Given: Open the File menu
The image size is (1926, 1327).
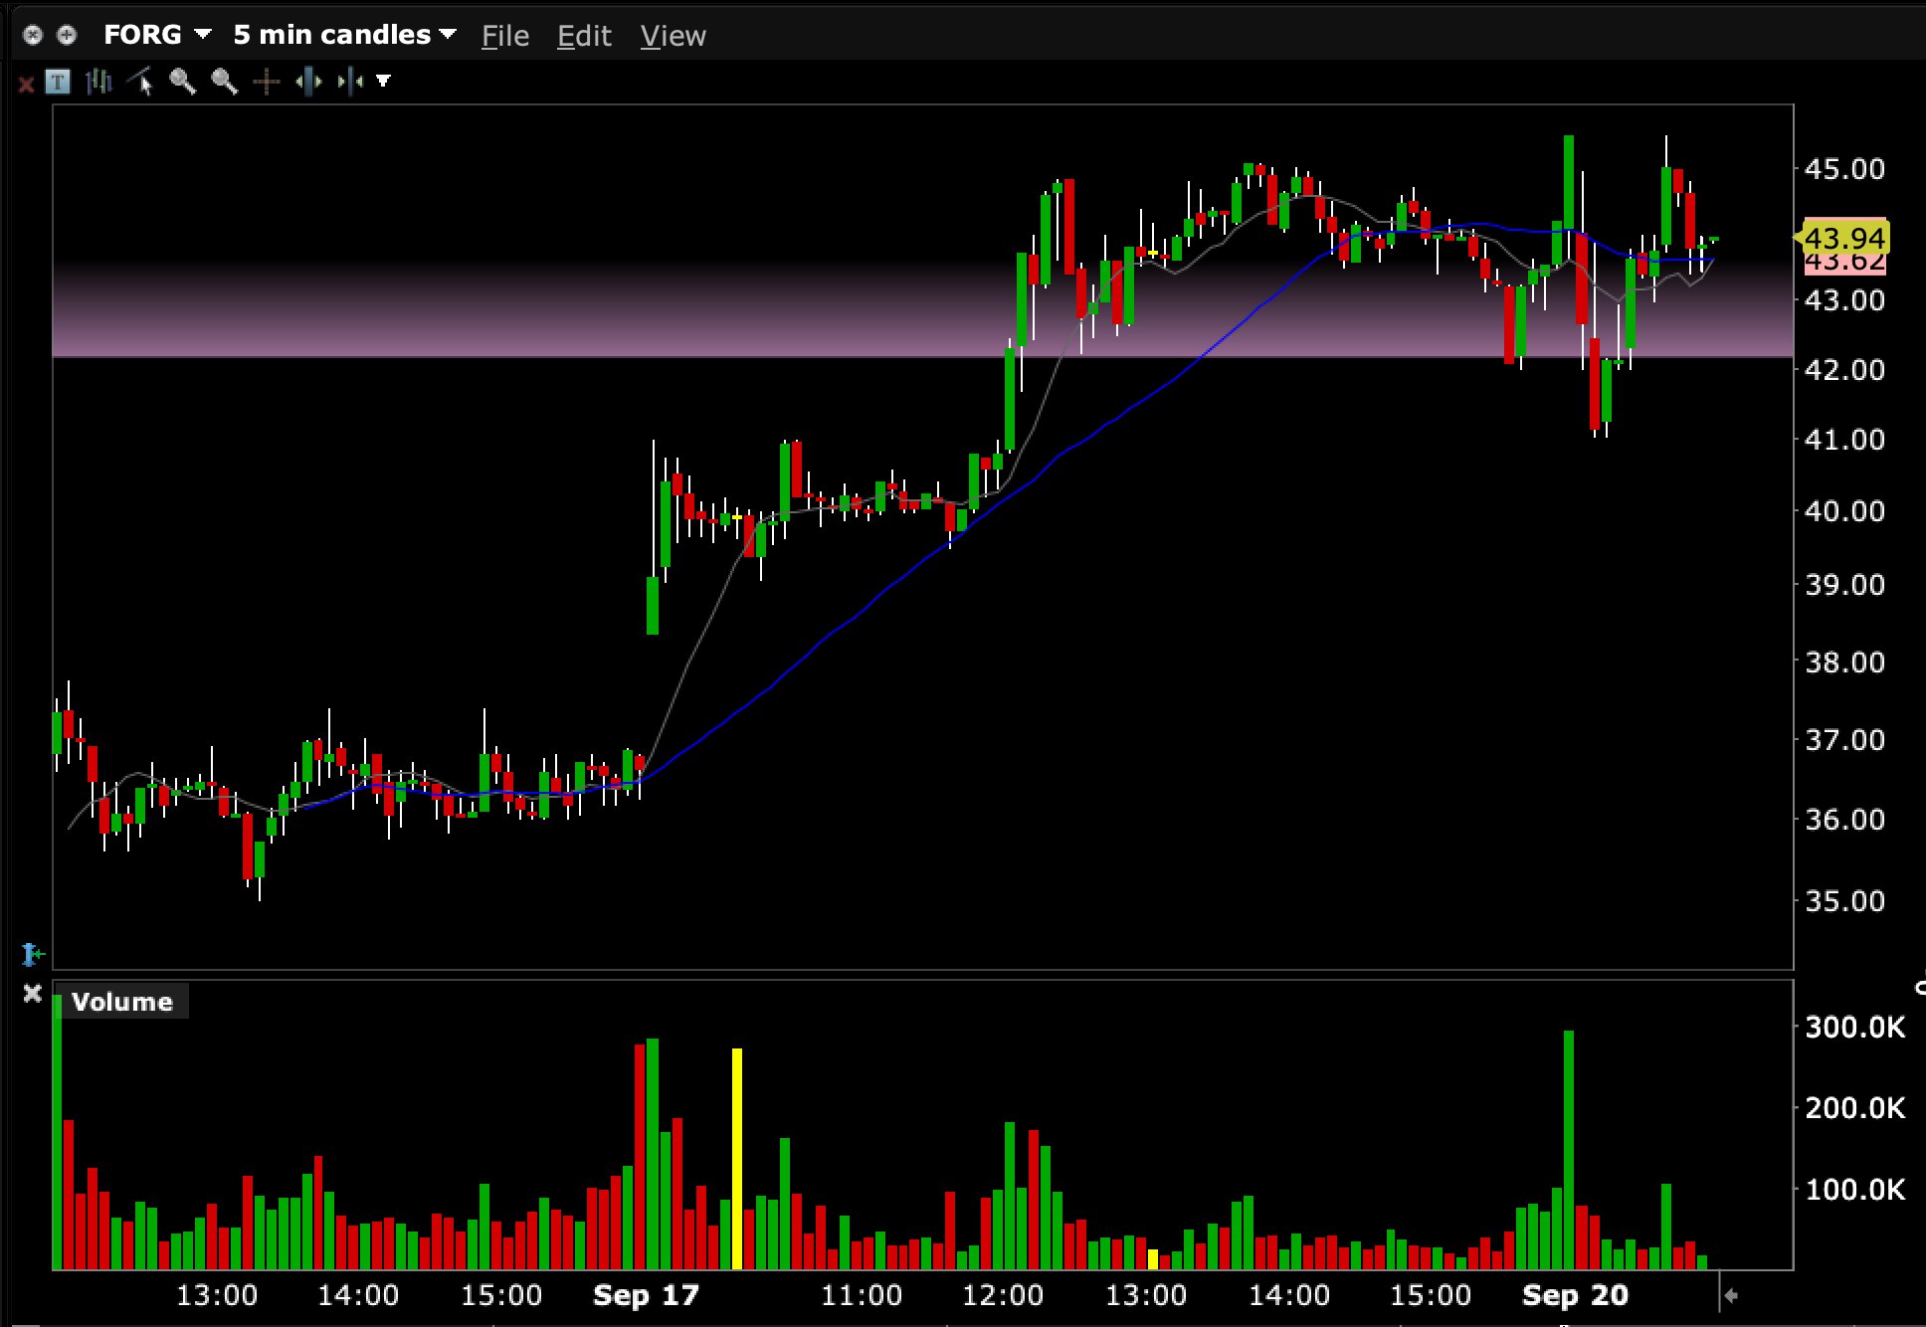Looking at the screenshot, I should [x=505, y=37].
